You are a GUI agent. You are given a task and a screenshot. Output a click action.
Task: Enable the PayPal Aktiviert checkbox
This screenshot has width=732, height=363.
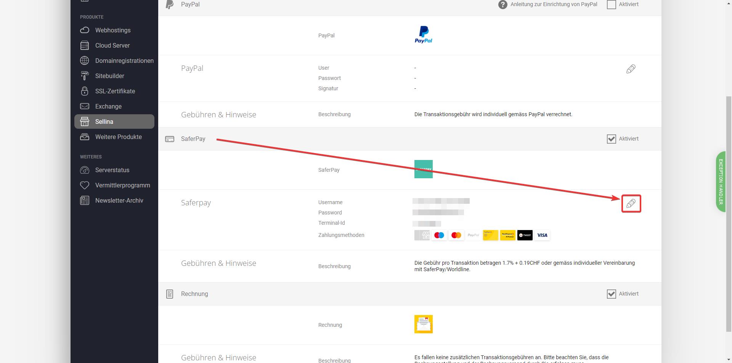coord(612,4)
